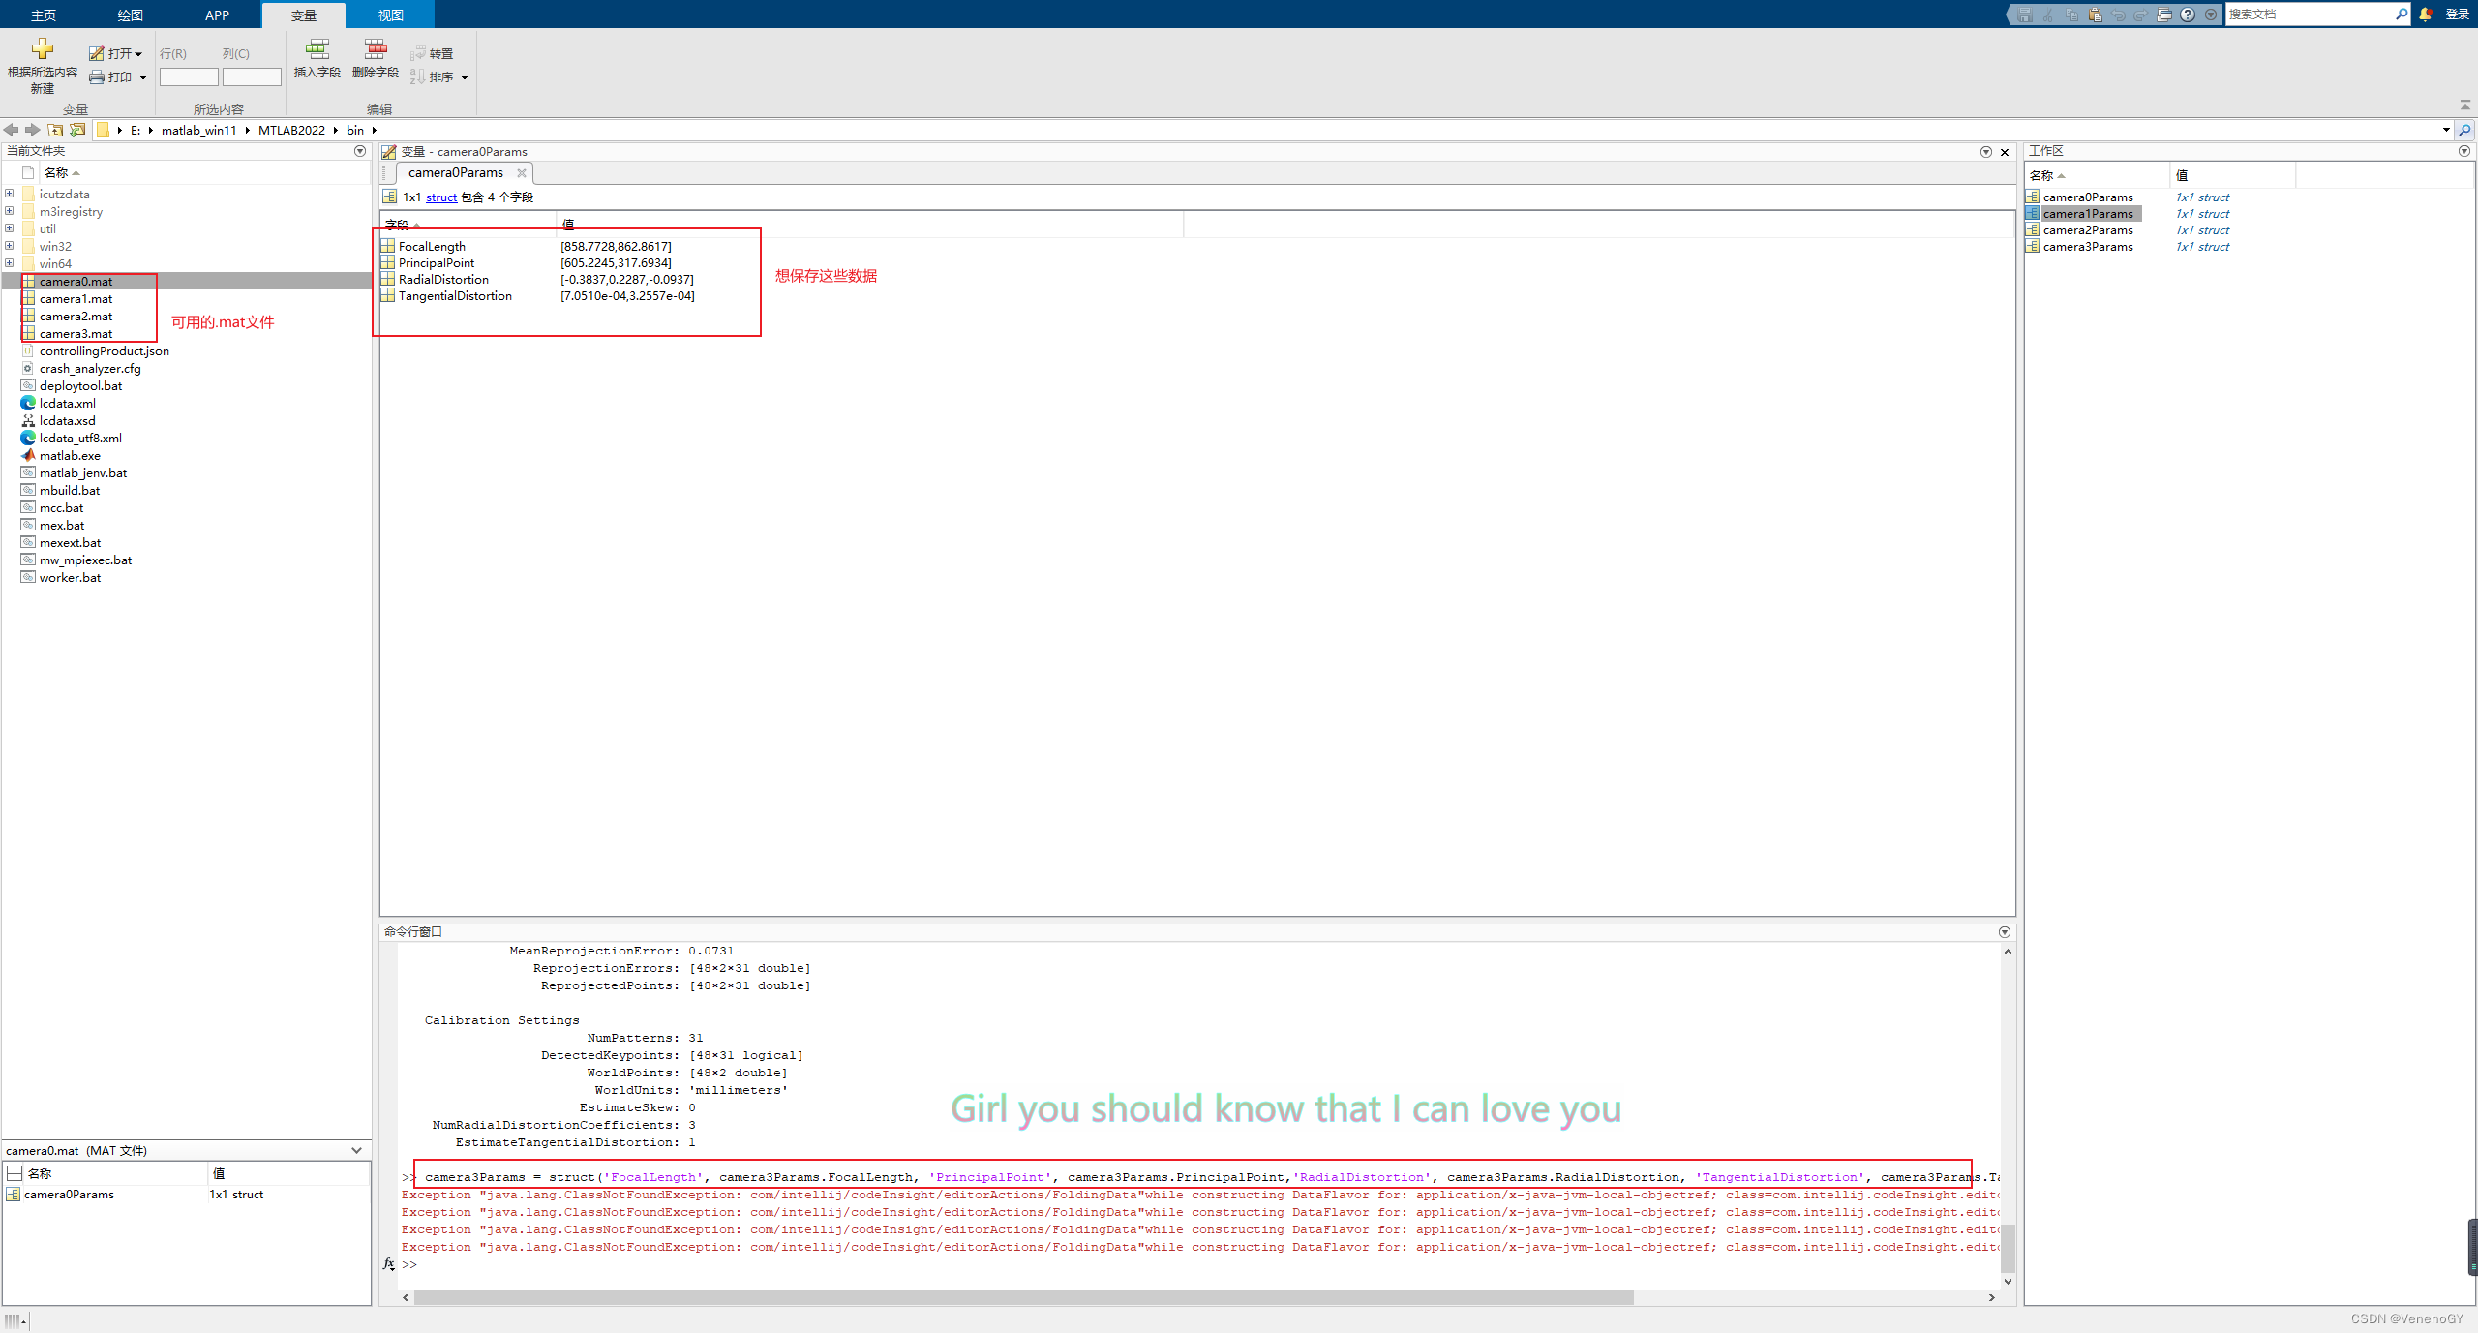Click the notification bell icon
Screen dimensions: 2478x1333
(x=2426, y=15)
